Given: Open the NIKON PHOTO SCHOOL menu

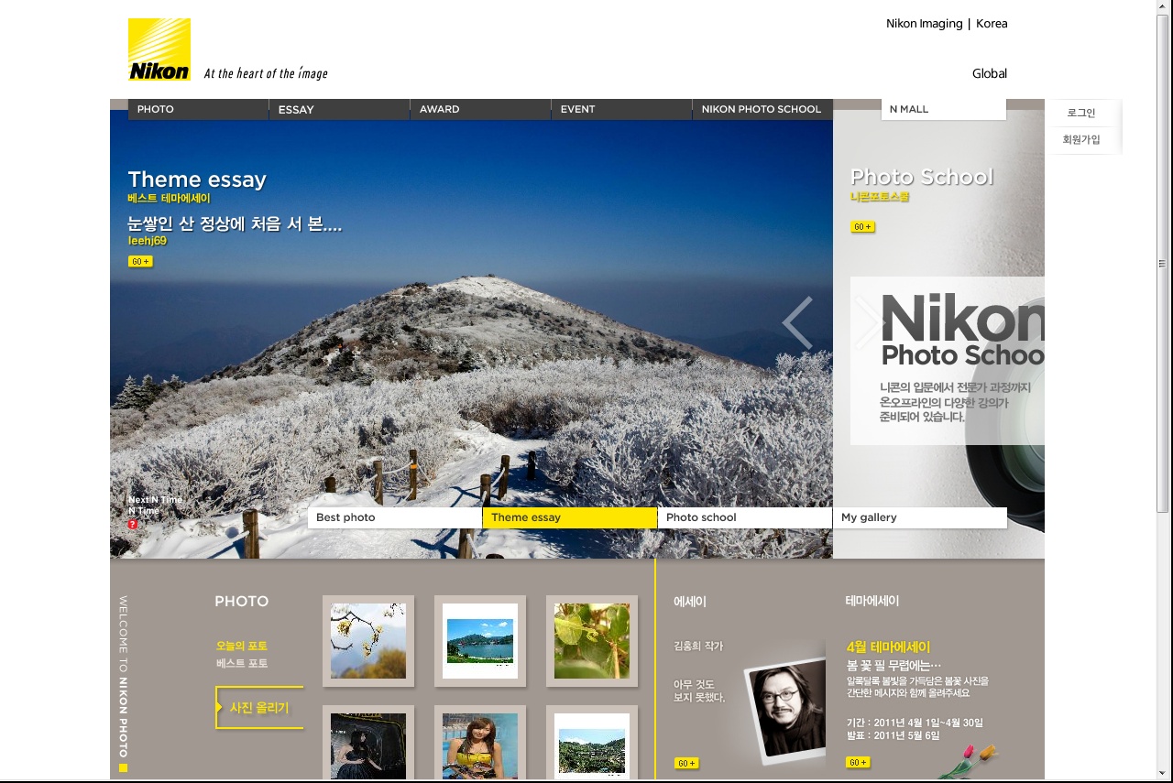Looking at the screenshot, I should pyautogui.click(x=762, y=109).
